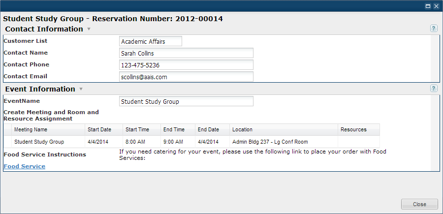Close dialog using the title bar X
The image size is (443, 214).
point(436,5)
